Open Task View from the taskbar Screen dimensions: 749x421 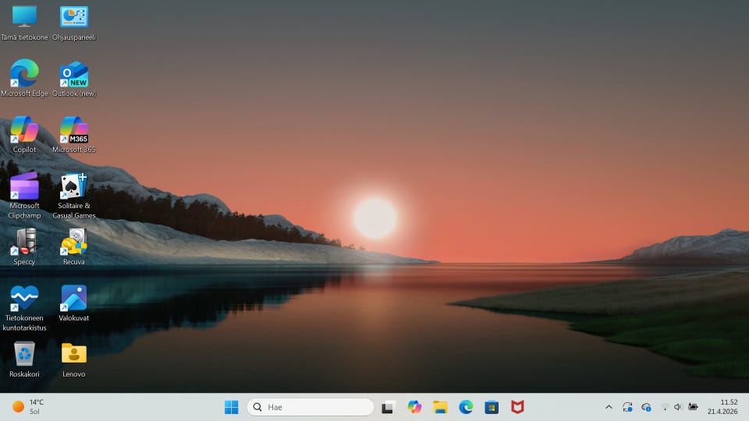point(388,407)
